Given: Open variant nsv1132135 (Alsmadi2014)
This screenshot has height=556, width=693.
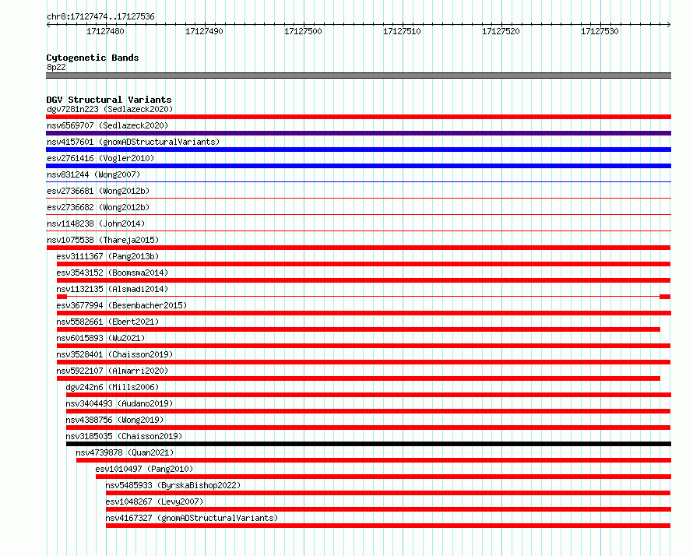Looking at the screenshot, I should pos(112,289).
